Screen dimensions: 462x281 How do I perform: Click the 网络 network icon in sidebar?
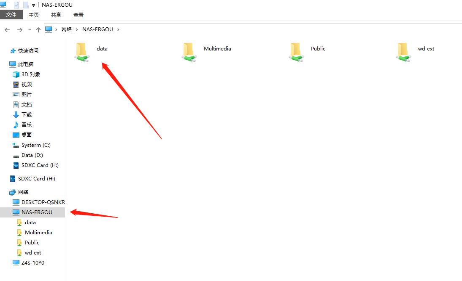click(x=12, y=192)
